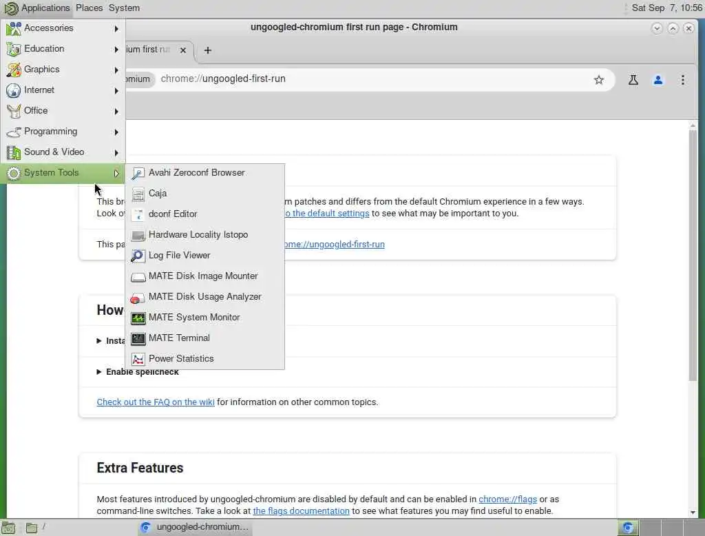Expand the Enable spellcheck disclosure triangle
This screenshot has height=536, width=705.
(x=99, y=372)
